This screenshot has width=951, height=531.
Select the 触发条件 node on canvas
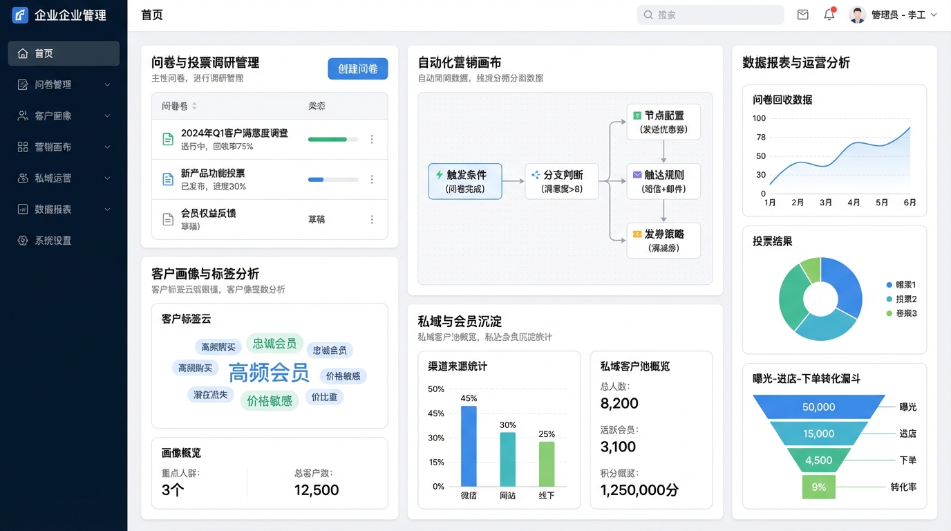pos(465,181)
